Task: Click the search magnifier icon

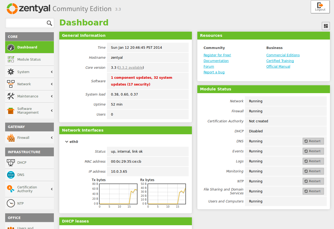Action: click(x=49, y=23)
